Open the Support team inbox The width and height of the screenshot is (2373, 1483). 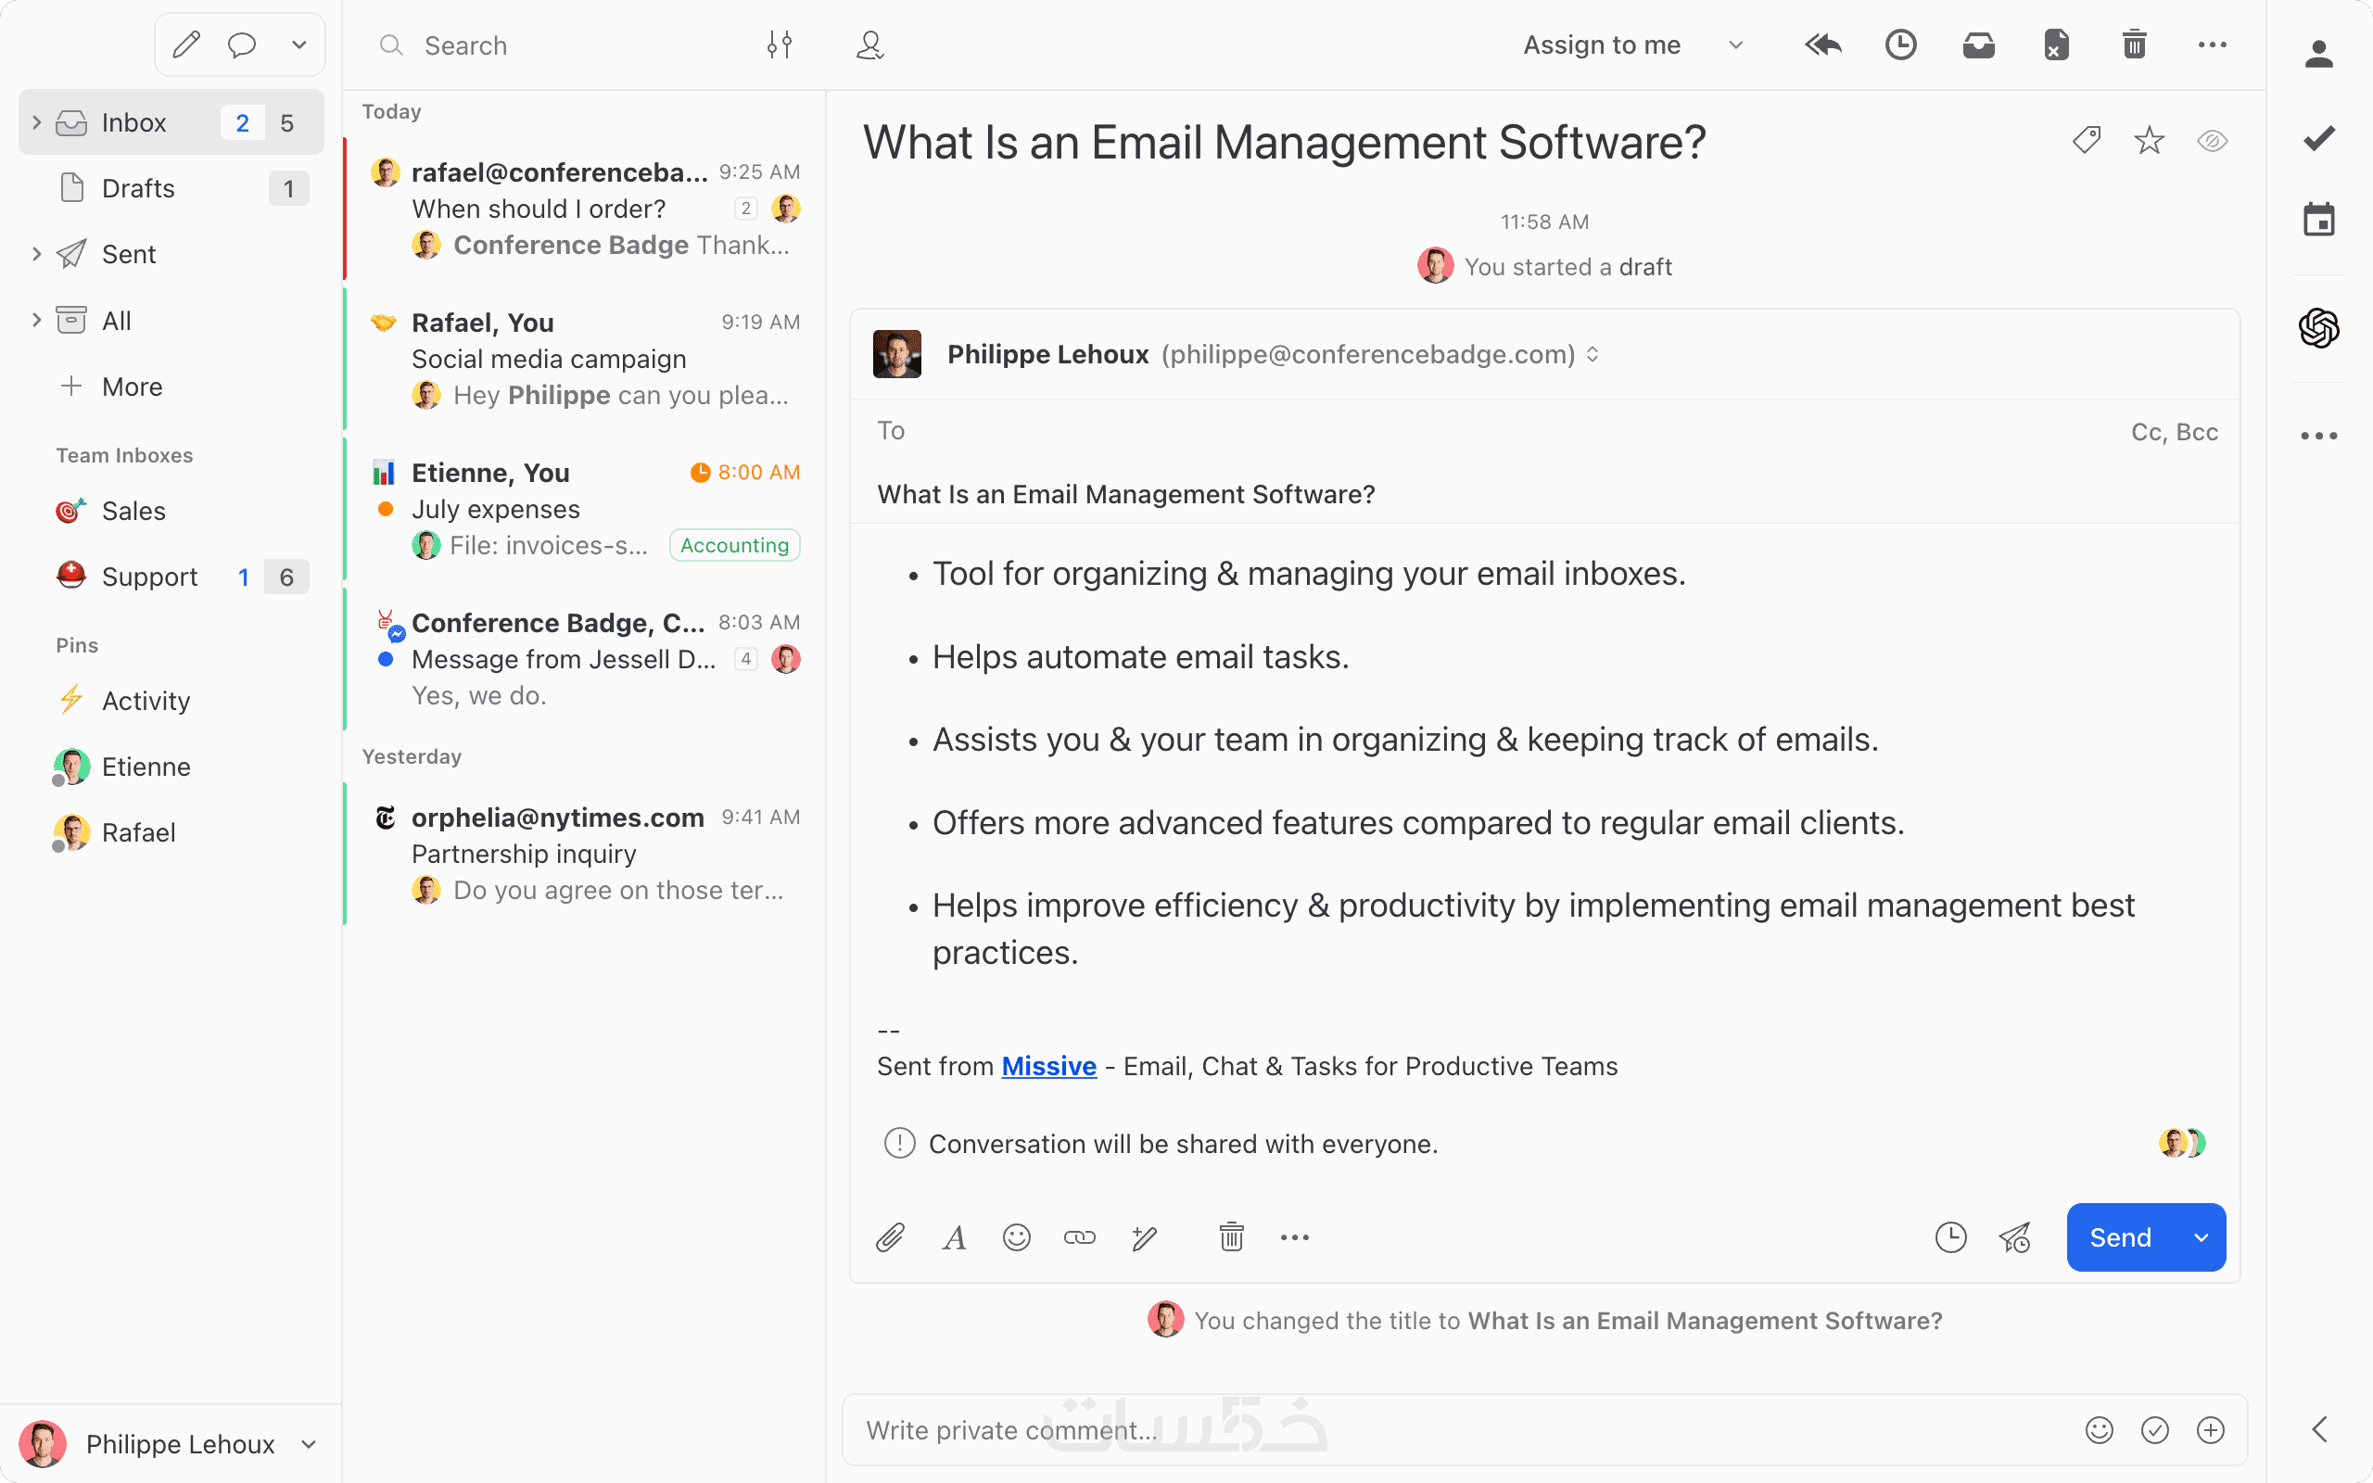149,577
